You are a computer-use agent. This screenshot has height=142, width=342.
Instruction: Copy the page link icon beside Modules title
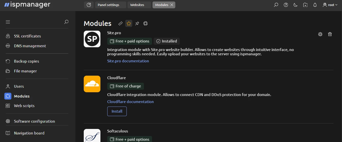120,23
